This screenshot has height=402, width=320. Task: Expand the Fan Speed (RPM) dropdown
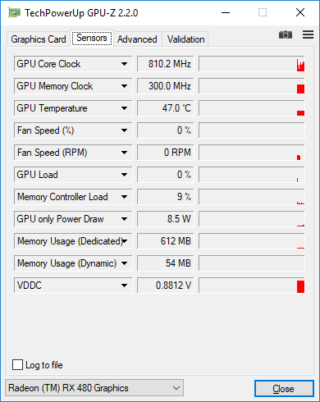124,153
